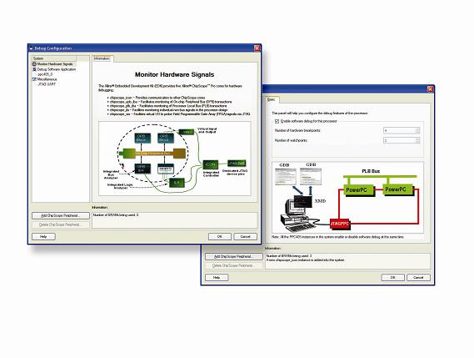Image resolution: width=474 pixels, height=358 pixels.
Task: Click the Debug Configuration title bar icon
Action: point(31,48)
